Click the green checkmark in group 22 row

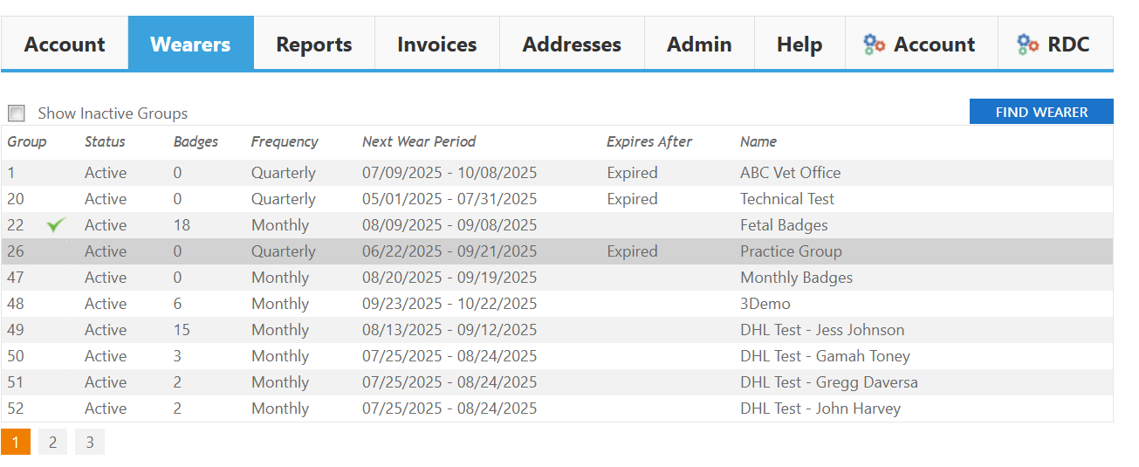(x=57, y=225)
